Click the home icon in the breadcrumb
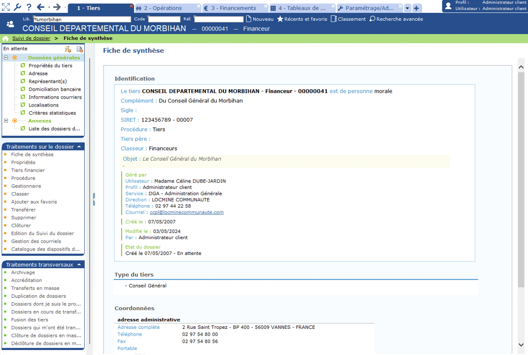The width and height of the screenshot is (528, 355). (5, 38)
